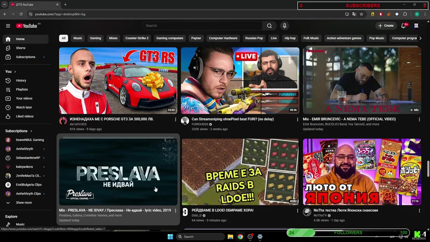Open the Can Streamsniping ohnePixel video title
This screenshot has height=242, width=430.
tap(232, 119)
